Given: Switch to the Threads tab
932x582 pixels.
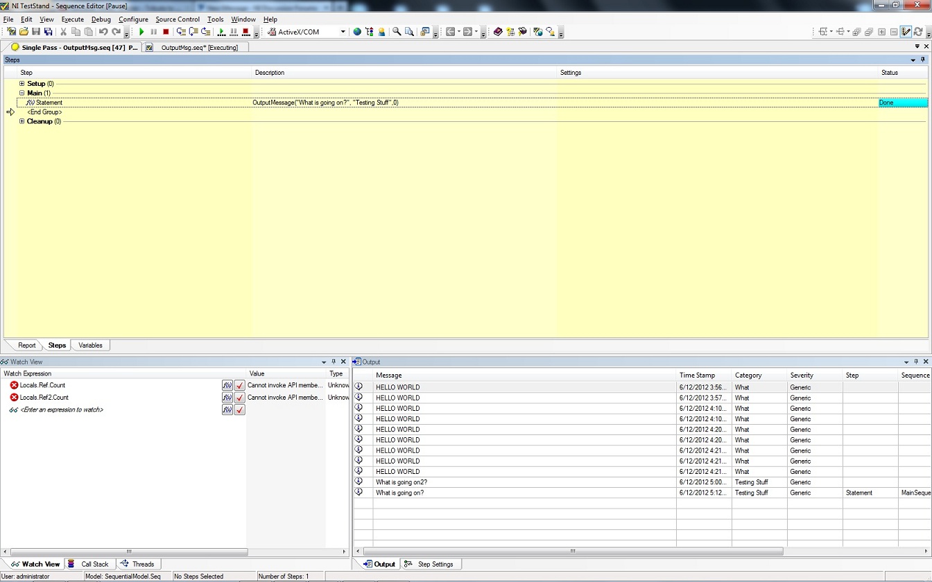Looking at the screenshot, I should pyautogui.click(x=137, y=564).
